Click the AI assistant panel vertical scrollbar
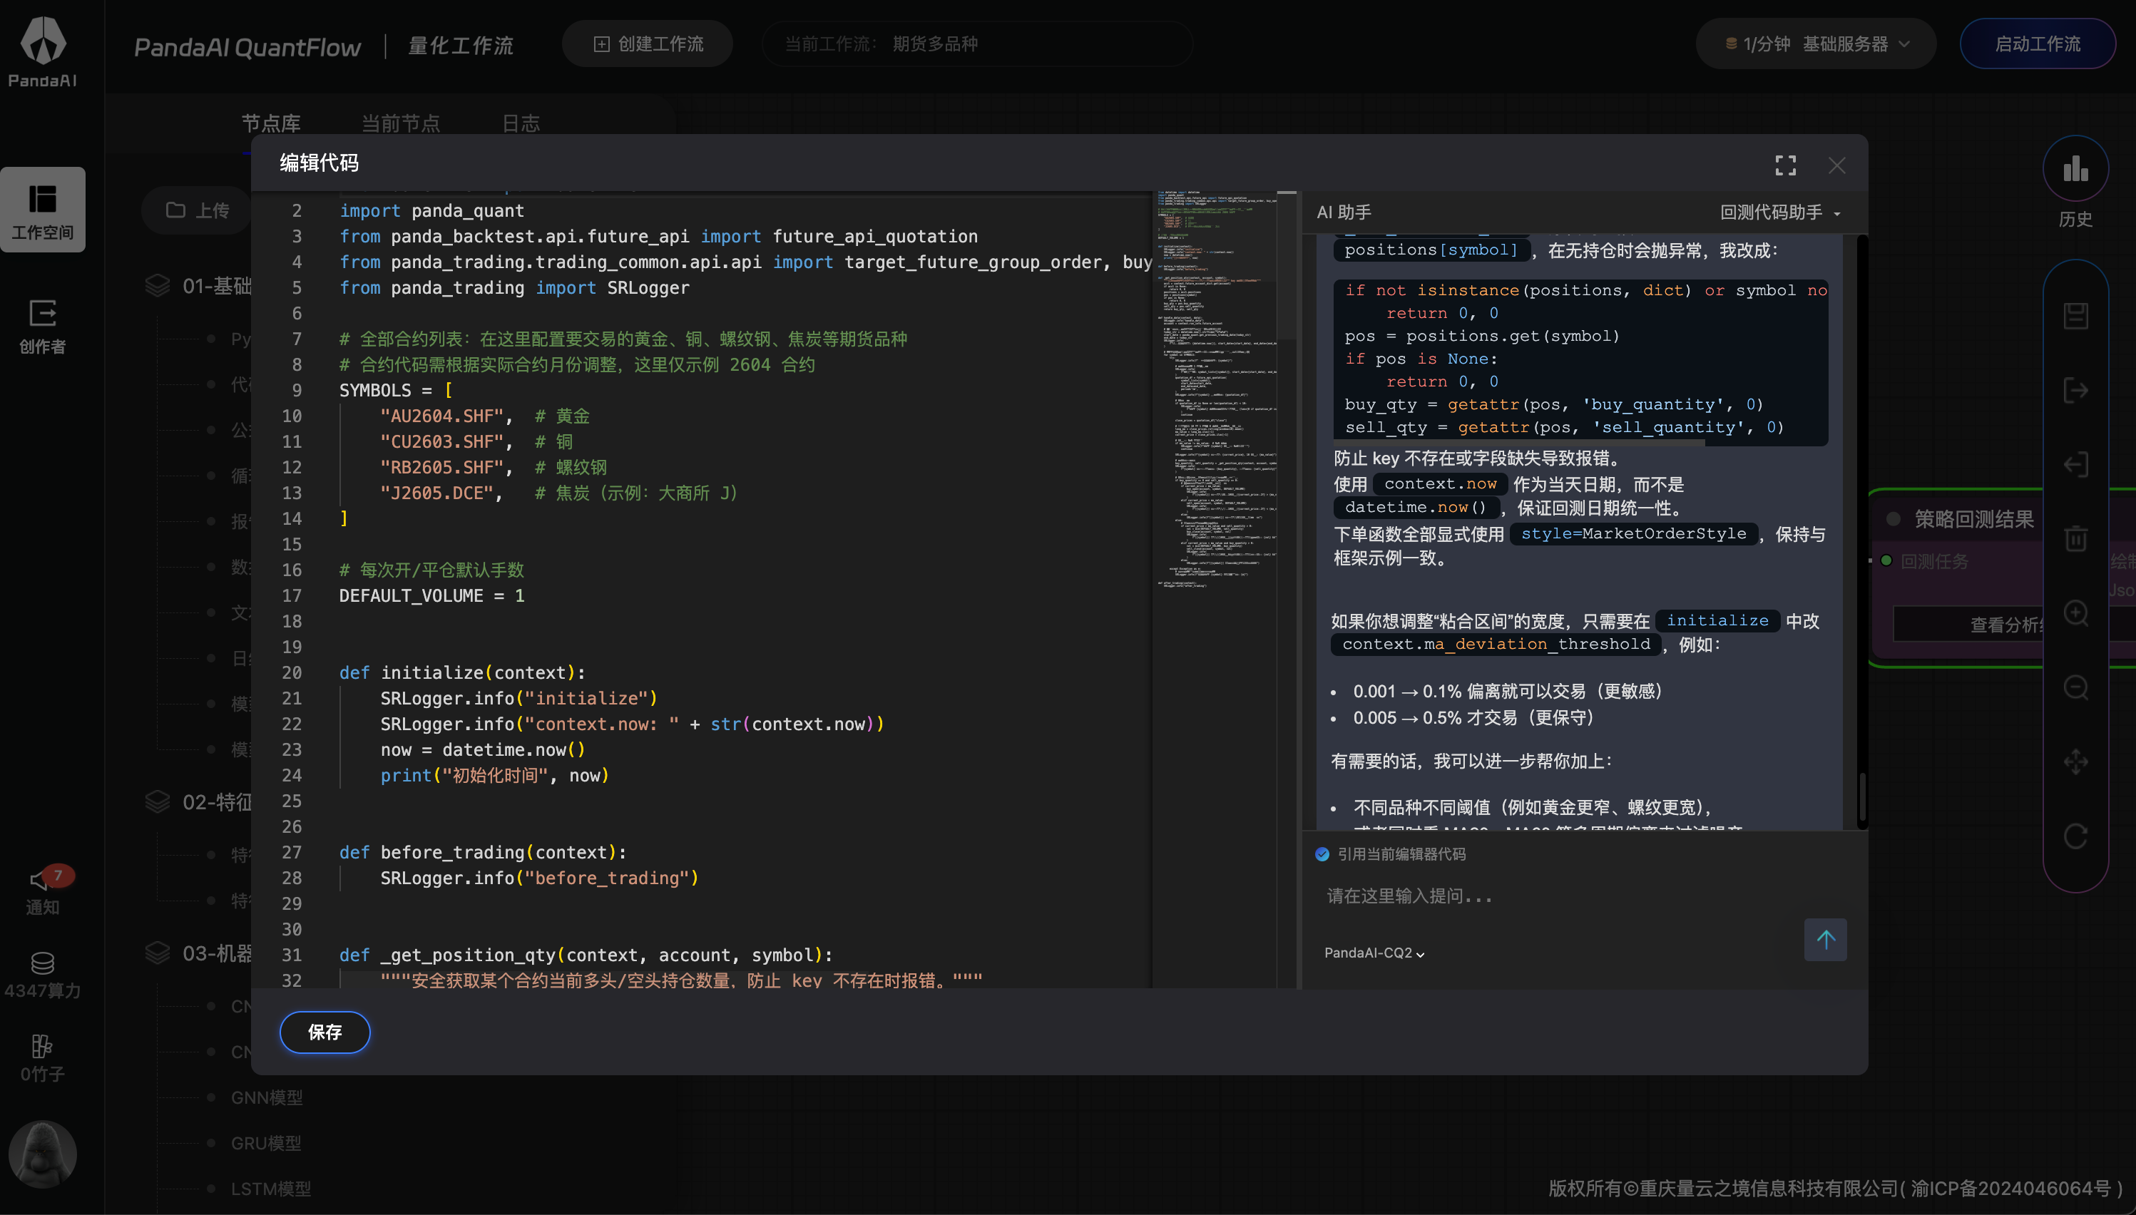The width and height of the screenshot is (2136, 1215). coord(1861,797)
